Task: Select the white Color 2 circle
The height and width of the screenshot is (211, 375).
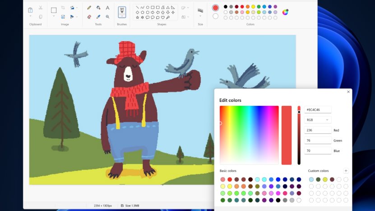Action: [x=215, y=16]
